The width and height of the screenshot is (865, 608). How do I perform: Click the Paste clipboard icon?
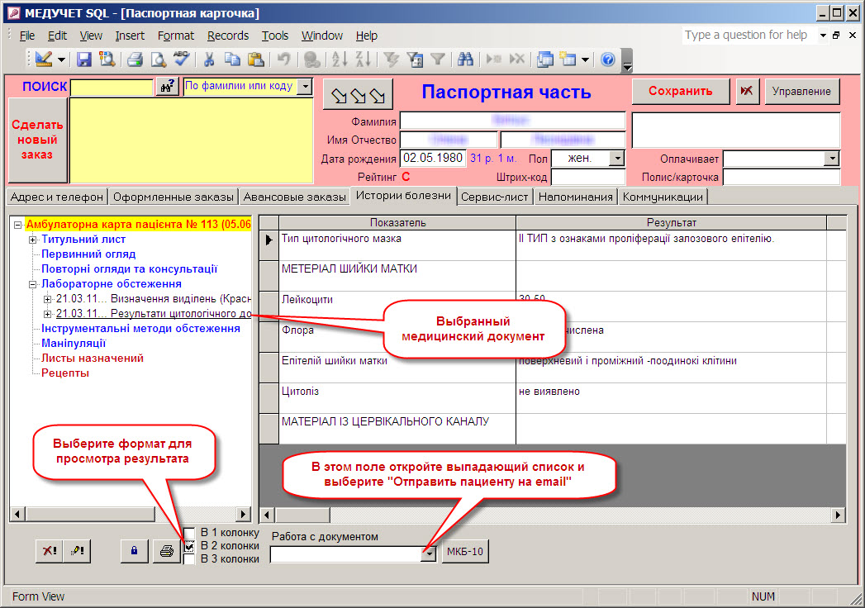point(255,59)
